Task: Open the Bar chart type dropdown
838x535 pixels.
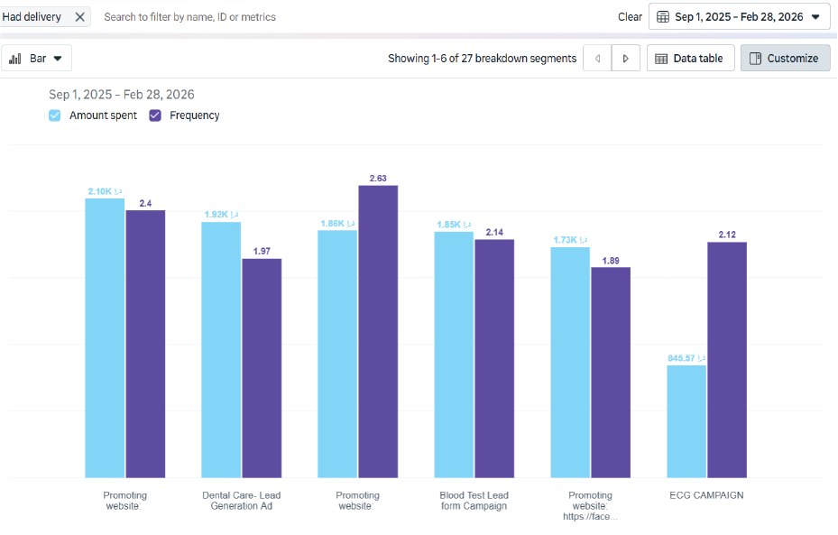Action: pos(37,59)
